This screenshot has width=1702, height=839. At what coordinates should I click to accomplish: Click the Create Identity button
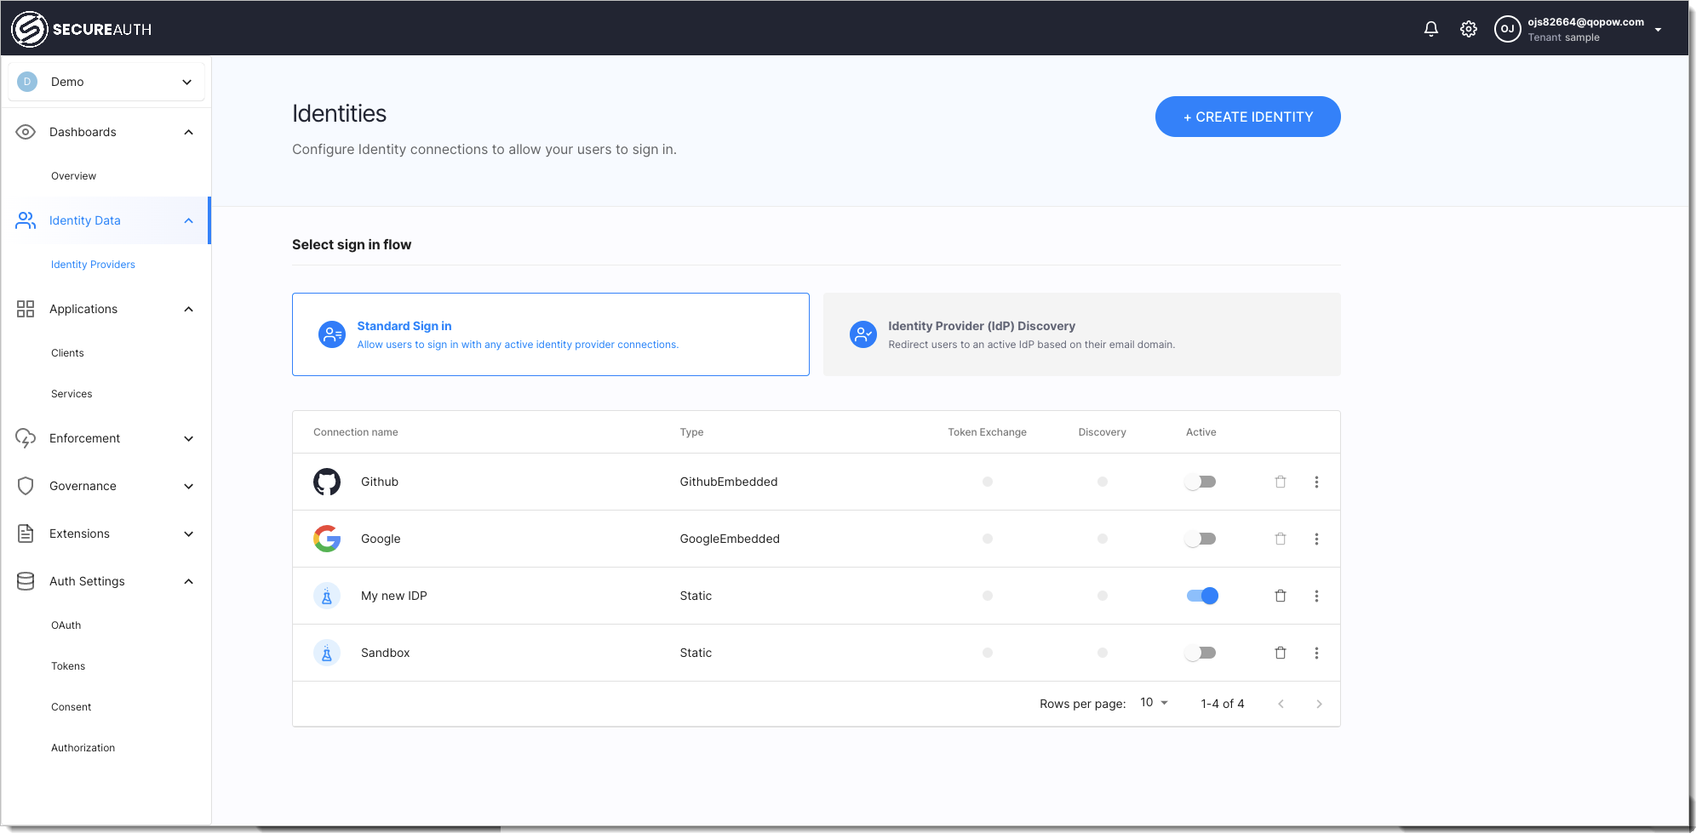1247,117
